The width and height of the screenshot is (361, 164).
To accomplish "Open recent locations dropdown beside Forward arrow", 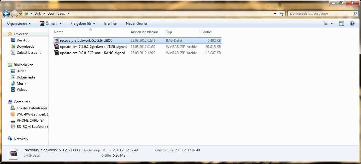I will click(21, 14).
